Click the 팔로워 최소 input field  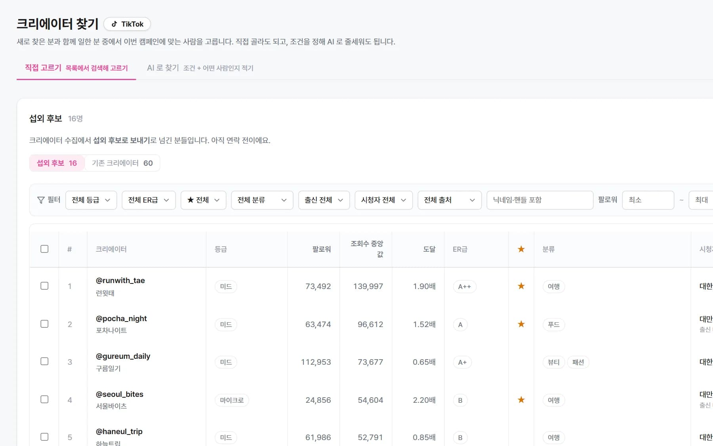pyautogui.click(x=648, y=200)
